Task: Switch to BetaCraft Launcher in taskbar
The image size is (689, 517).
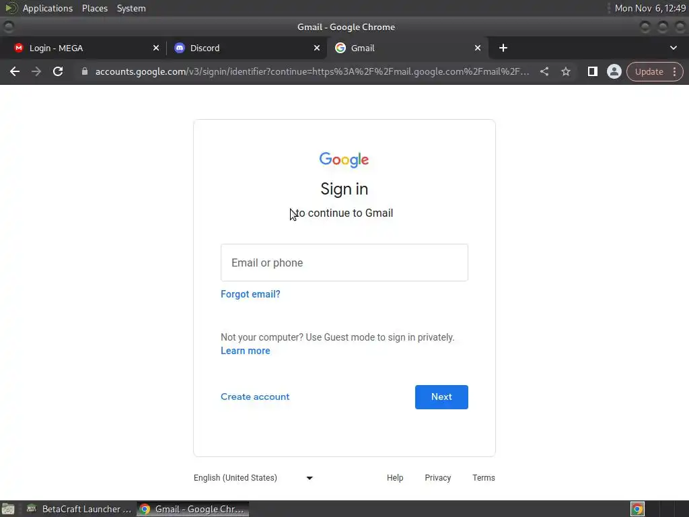Action: pyautogui.click(x=79, y=509)
